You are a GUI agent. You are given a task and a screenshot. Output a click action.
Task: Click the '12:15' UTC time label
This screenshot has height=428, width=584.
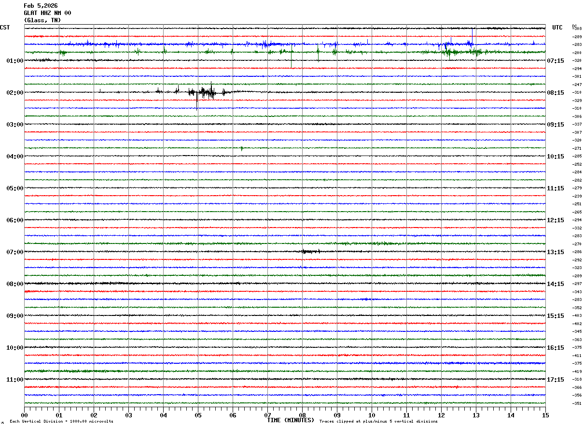pyautogui.click(x=556, y=220)
